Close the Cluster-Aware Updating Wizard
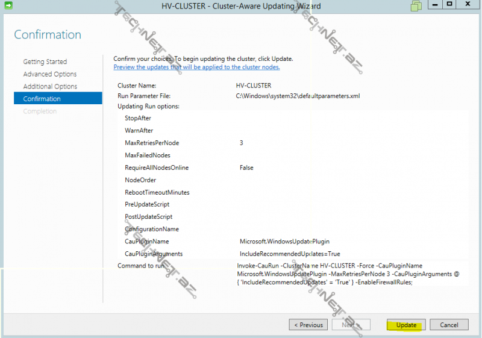482x338 pixels. tap(468, 5)
